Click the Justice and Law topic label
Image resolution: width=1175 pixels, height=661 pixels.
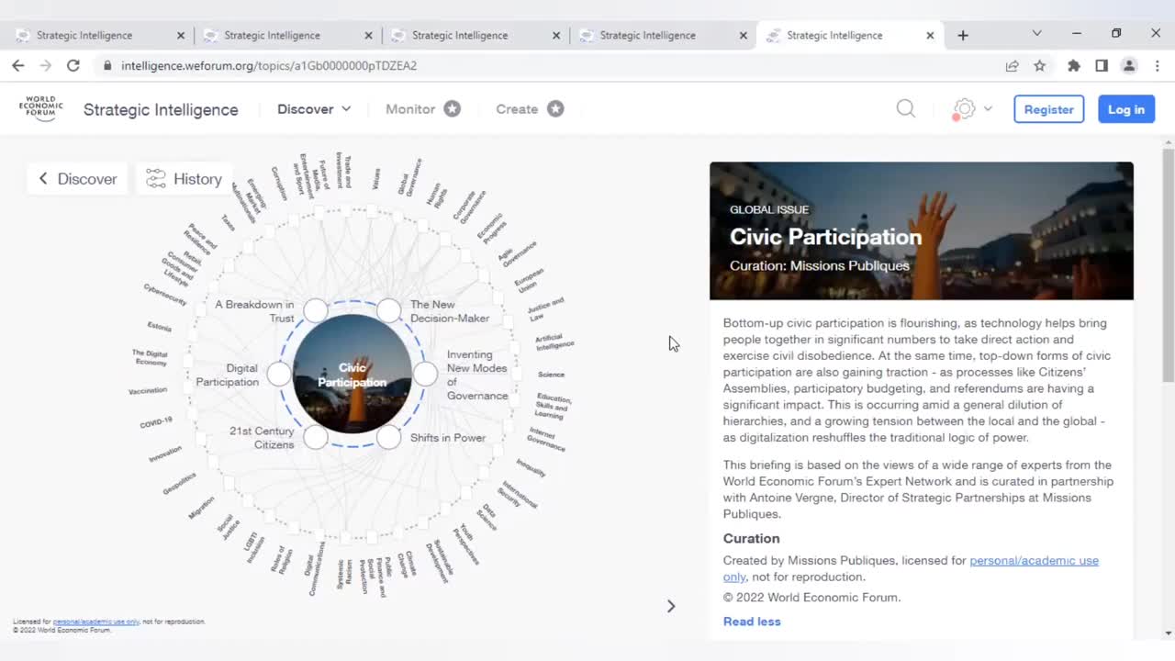[x=545, y=309]
